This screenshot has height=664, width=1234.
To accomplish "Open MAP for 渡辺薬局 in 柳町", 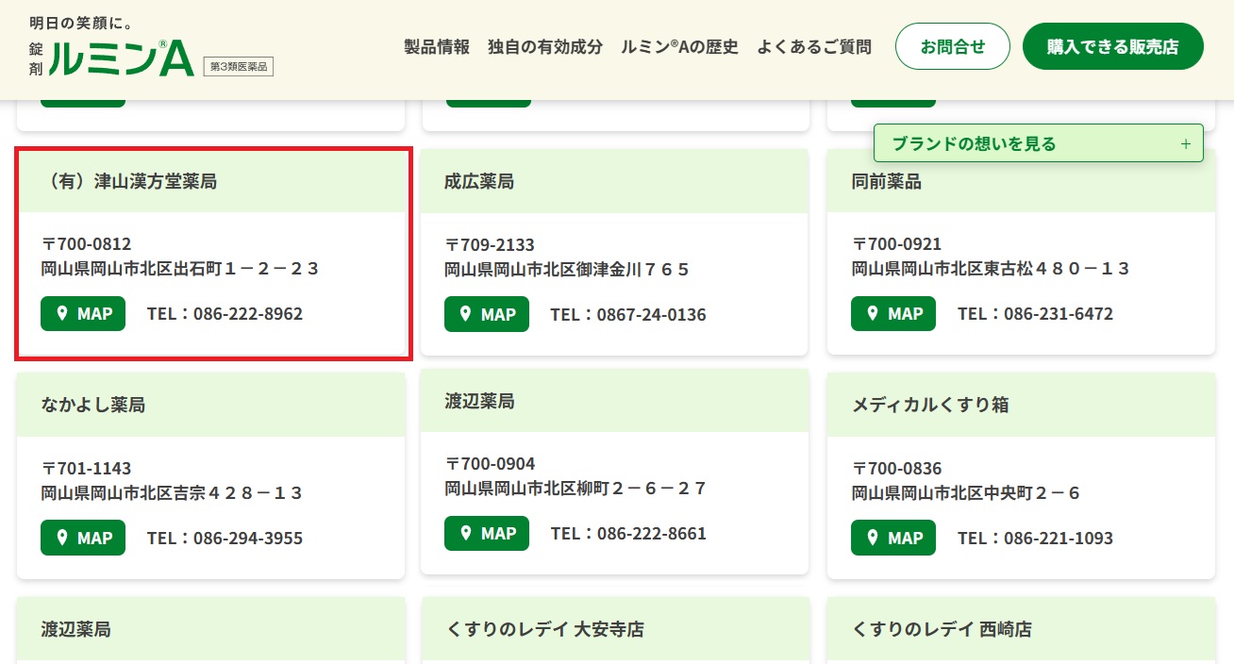I will (487, 533).
